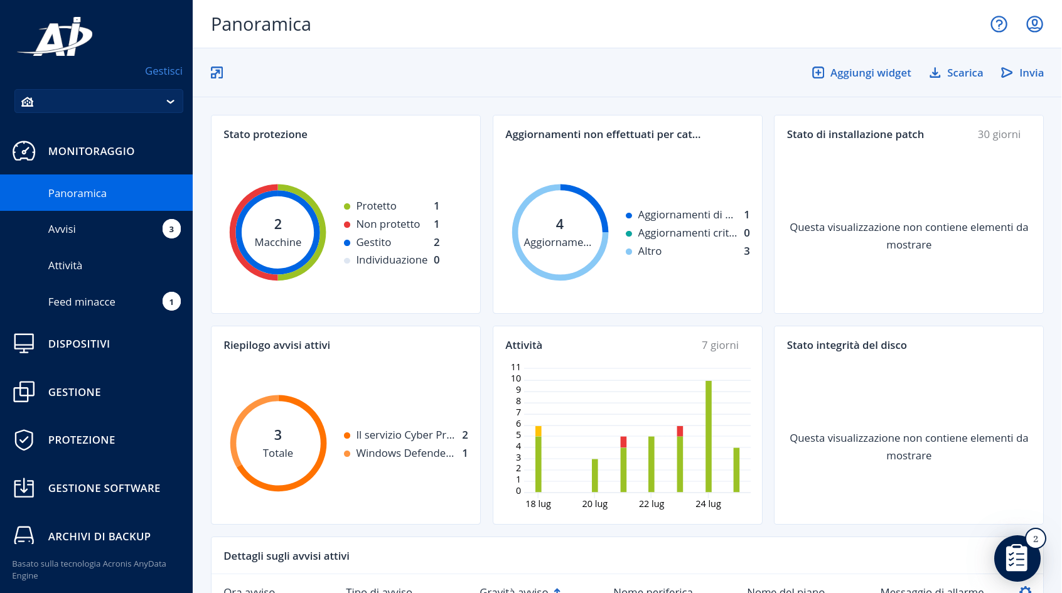This screenshot has width=1062, height=593.
Task: Click the Monitoraggio gauge icon
Action: [24, 151]
